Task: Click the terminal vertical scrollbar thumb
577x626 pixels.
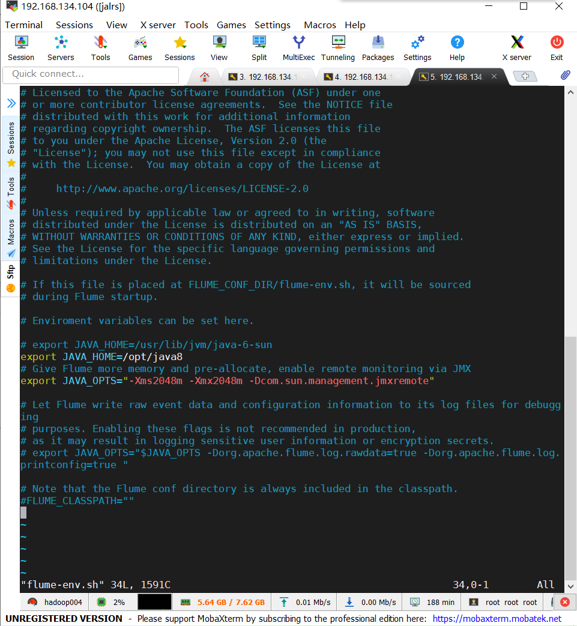Action: [x=570, y=457]
